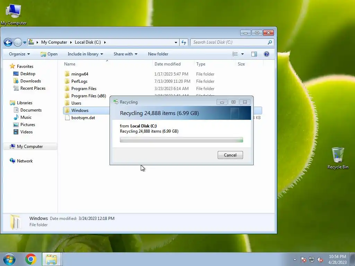Go back with the Explorer Back arrow
Image resolution: width=355 pixels, height=266 pixels.
(x=8, y=42)
